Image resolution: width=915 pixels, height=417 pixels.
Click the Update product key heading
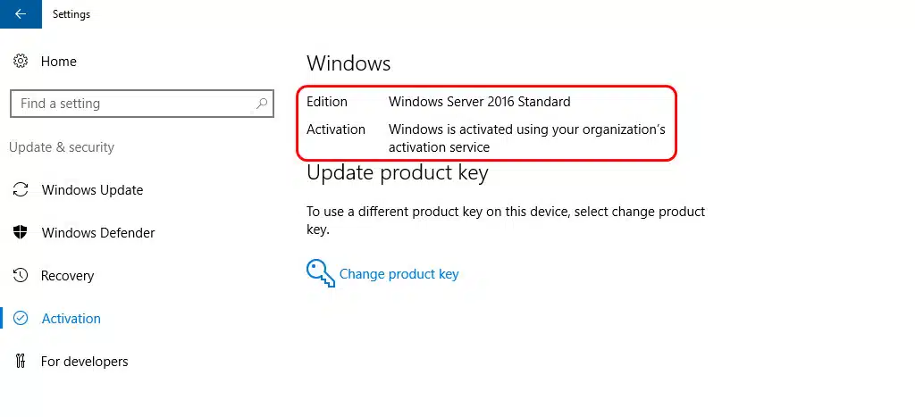397,173
